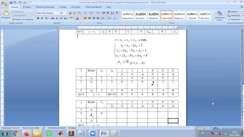Screen dimensions: 244x137
Task: Click the grow font icon
Action: (x=70, y=13)
